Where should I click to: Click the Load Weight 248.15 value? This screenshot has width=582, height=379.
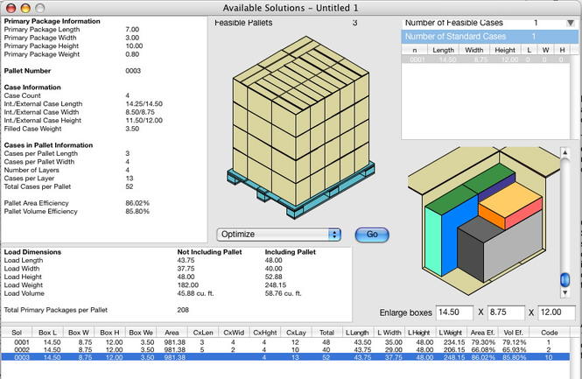276,285
